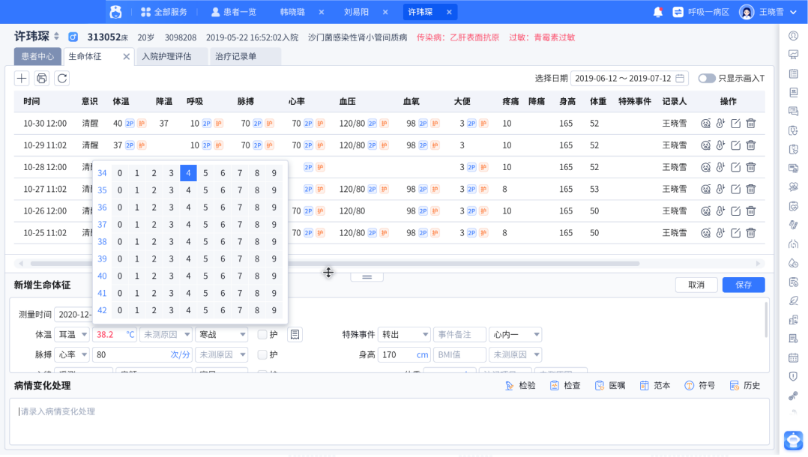Open the 特殊事件 转出 dropdown
This screenshot has width=808, height=457.
404,334
